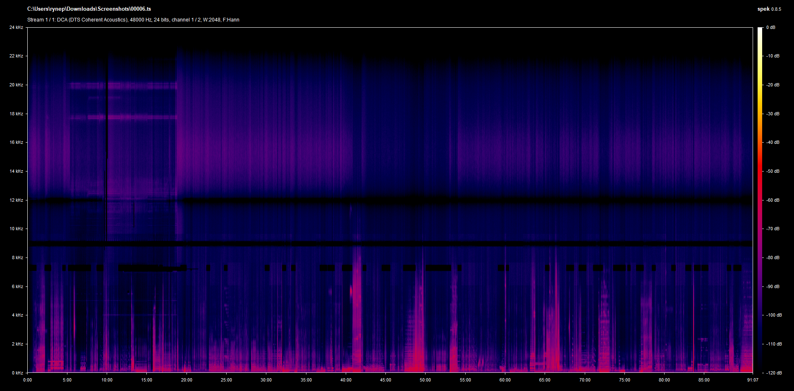Click the 75:00 time axis marker
The height and width of the screenshot is (391, 794).
tap(624, 380)
